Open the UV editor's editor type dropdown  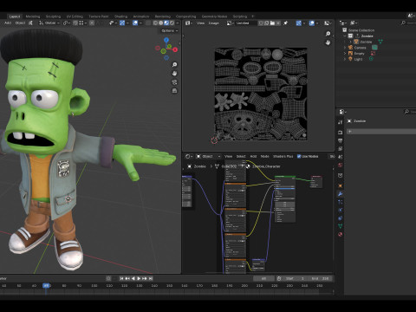188,23
